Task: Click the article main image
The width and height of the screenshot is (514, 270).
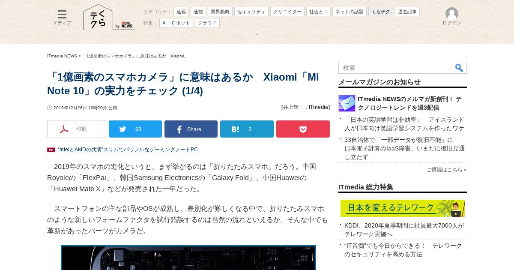Action: pyautogui.click(x=188, y=258)
